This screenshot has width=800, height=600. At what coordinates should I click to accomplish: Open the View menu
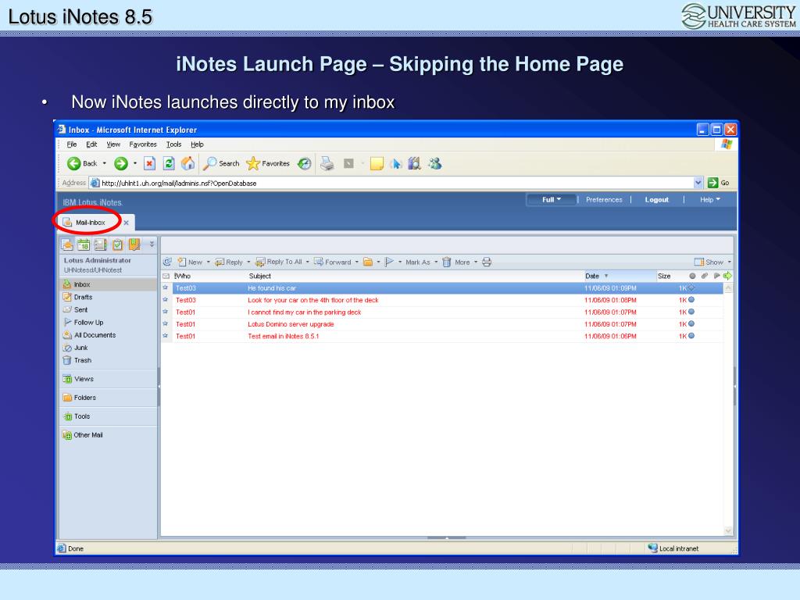tap(113, 145)
